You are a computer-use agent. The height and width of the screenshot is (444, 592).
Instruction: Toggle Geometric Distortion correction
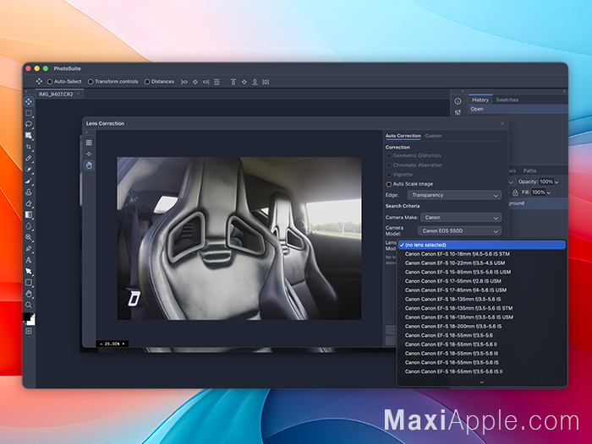tap(388, 155)
